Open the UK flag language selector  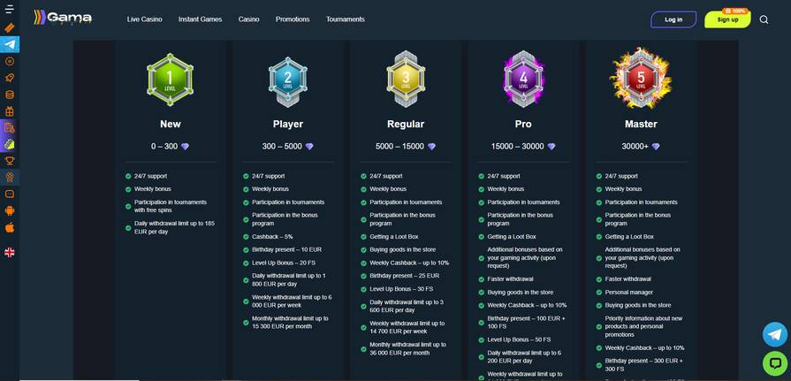tap(10, 252)
